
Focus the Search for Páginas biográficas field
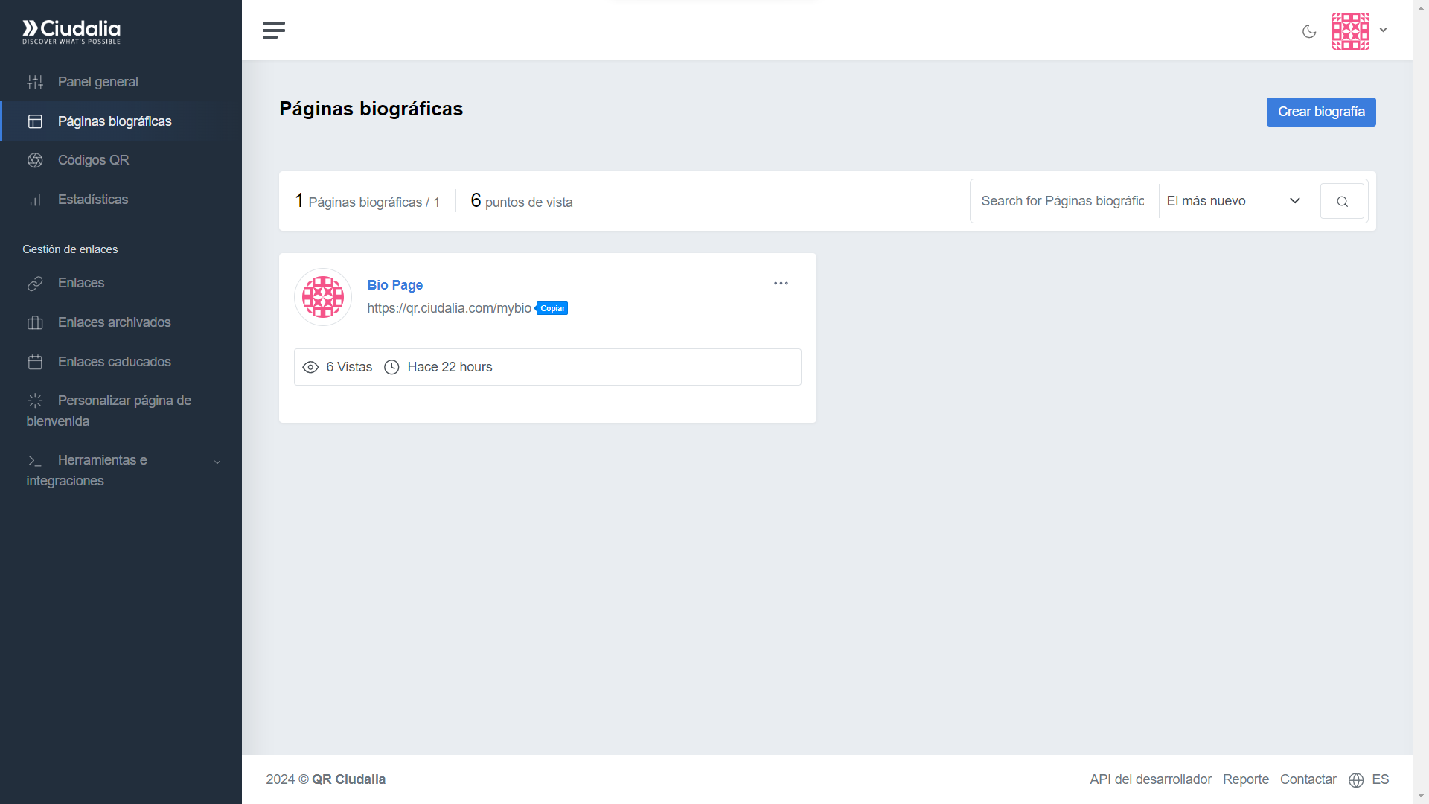point(1063,201)
